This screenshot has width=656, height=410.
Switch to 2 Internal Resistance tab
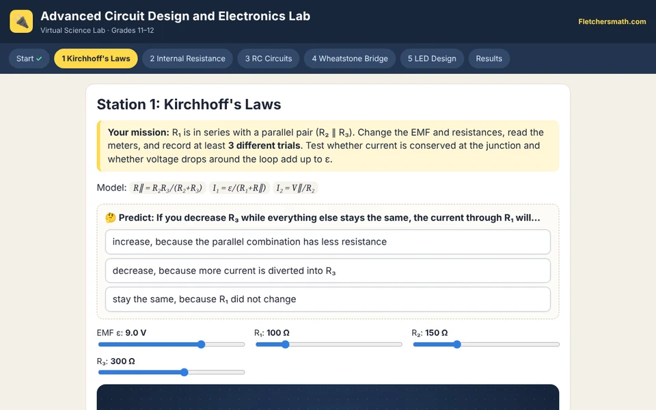(187, 59)
